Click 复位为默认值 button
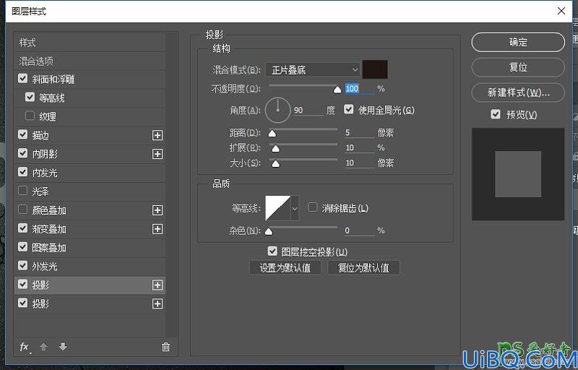The image size is (578, 370). [363, 268]
